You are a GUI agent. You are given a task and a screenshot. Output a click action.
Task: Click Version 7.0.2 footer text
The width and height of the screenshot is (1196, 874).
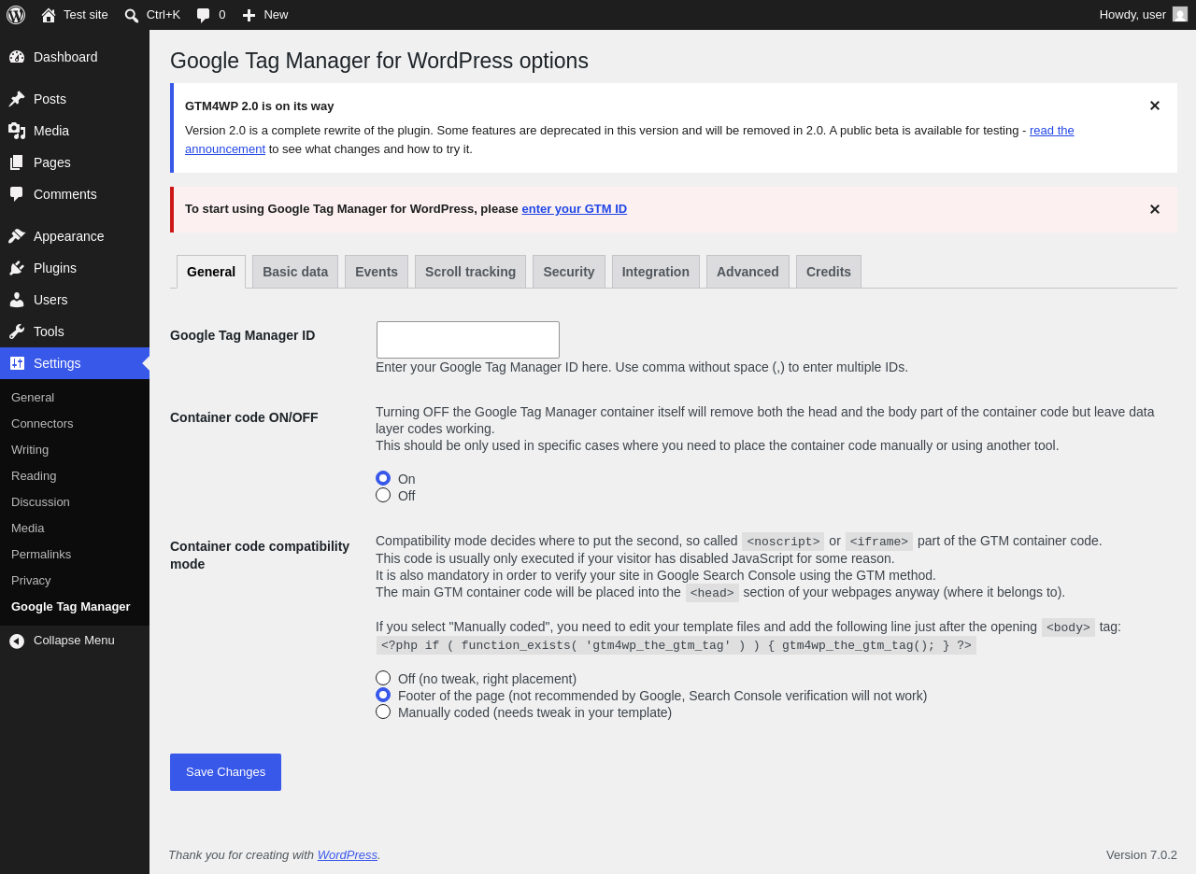[1142, 855]
